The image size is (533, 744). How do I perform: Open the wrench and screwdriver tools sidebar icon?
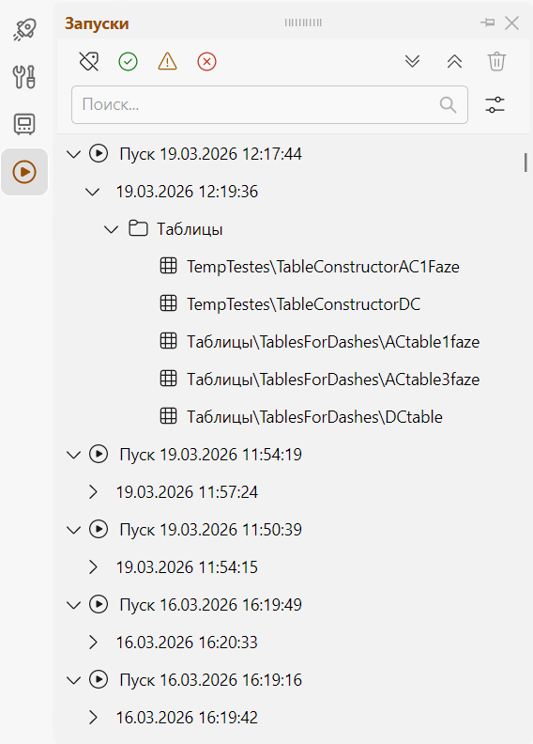(24, 77)
